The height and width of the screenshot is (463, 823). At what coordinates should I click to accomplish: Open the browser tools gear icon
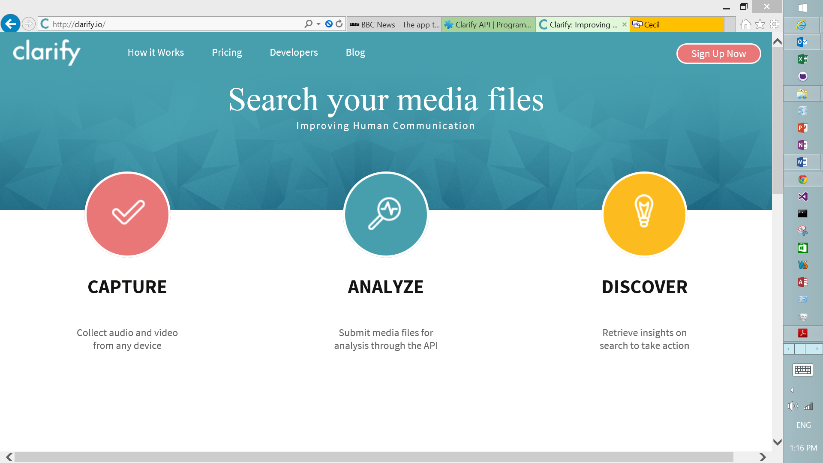[x=774, y=24]
